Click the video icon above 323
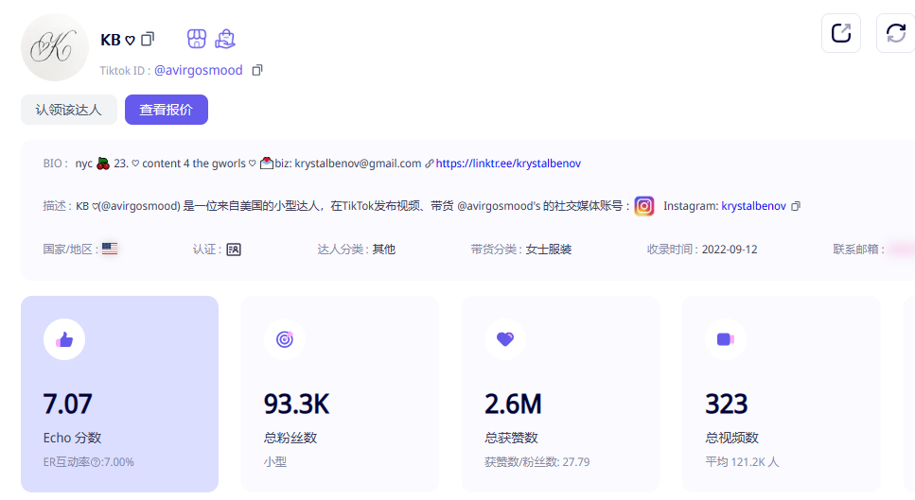This screenshot has width=915, height=500. 726,339
